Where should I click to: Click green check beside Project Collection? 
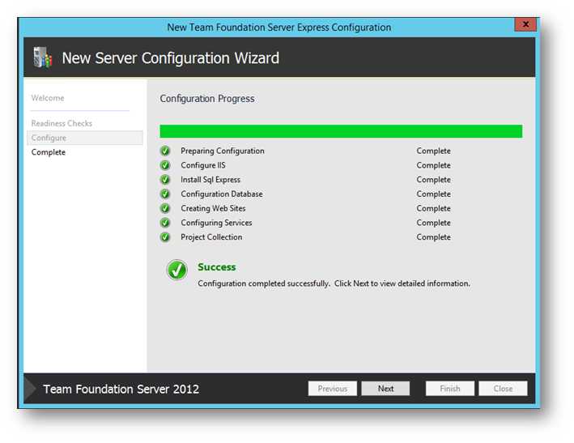(165, 236)
